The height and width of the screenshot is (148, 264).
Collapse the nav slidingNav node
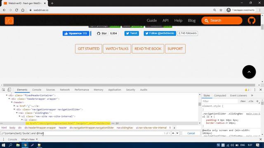pyautogui.click(x=17, y=113)
